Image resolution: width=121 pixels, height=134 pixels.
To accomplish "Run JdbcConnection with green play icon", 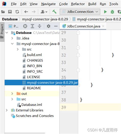I will click(105, 12).
